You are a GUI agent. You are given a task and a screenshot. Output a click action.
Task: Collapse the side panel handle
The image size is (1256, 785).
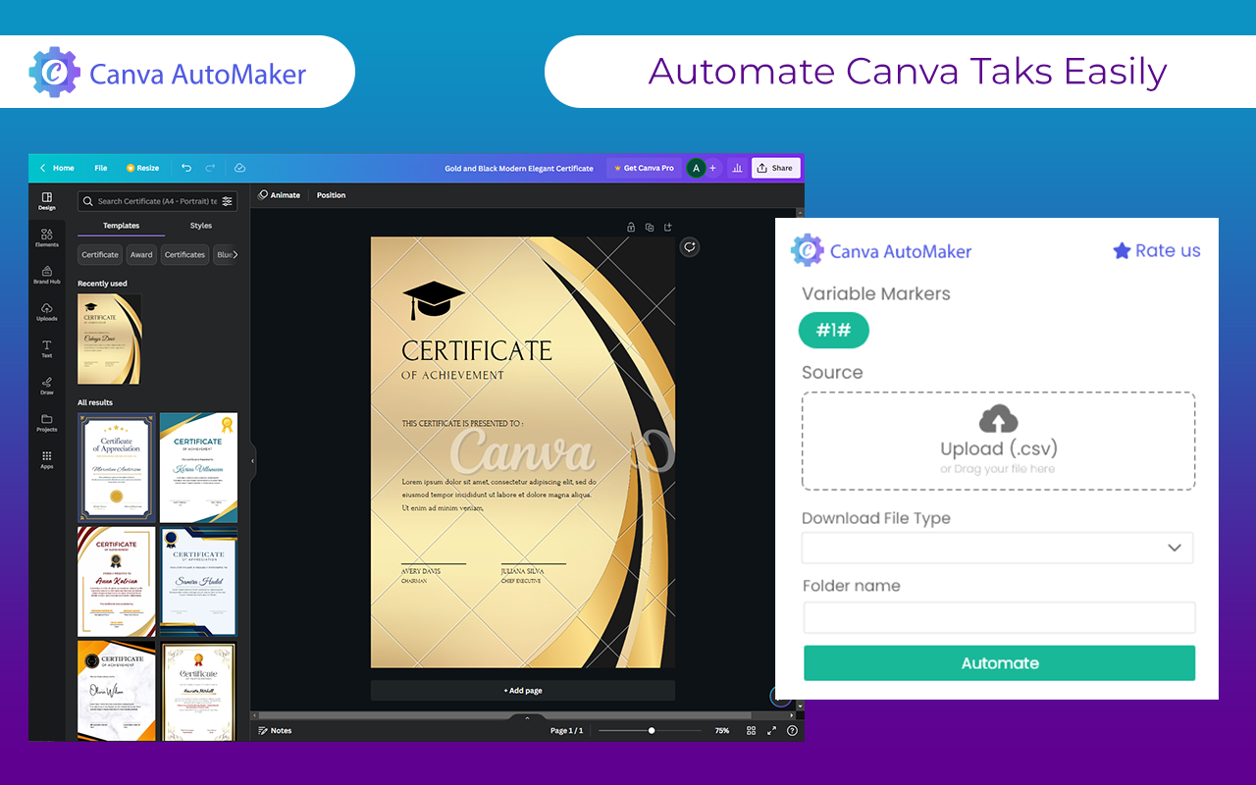tap(253, 460)
